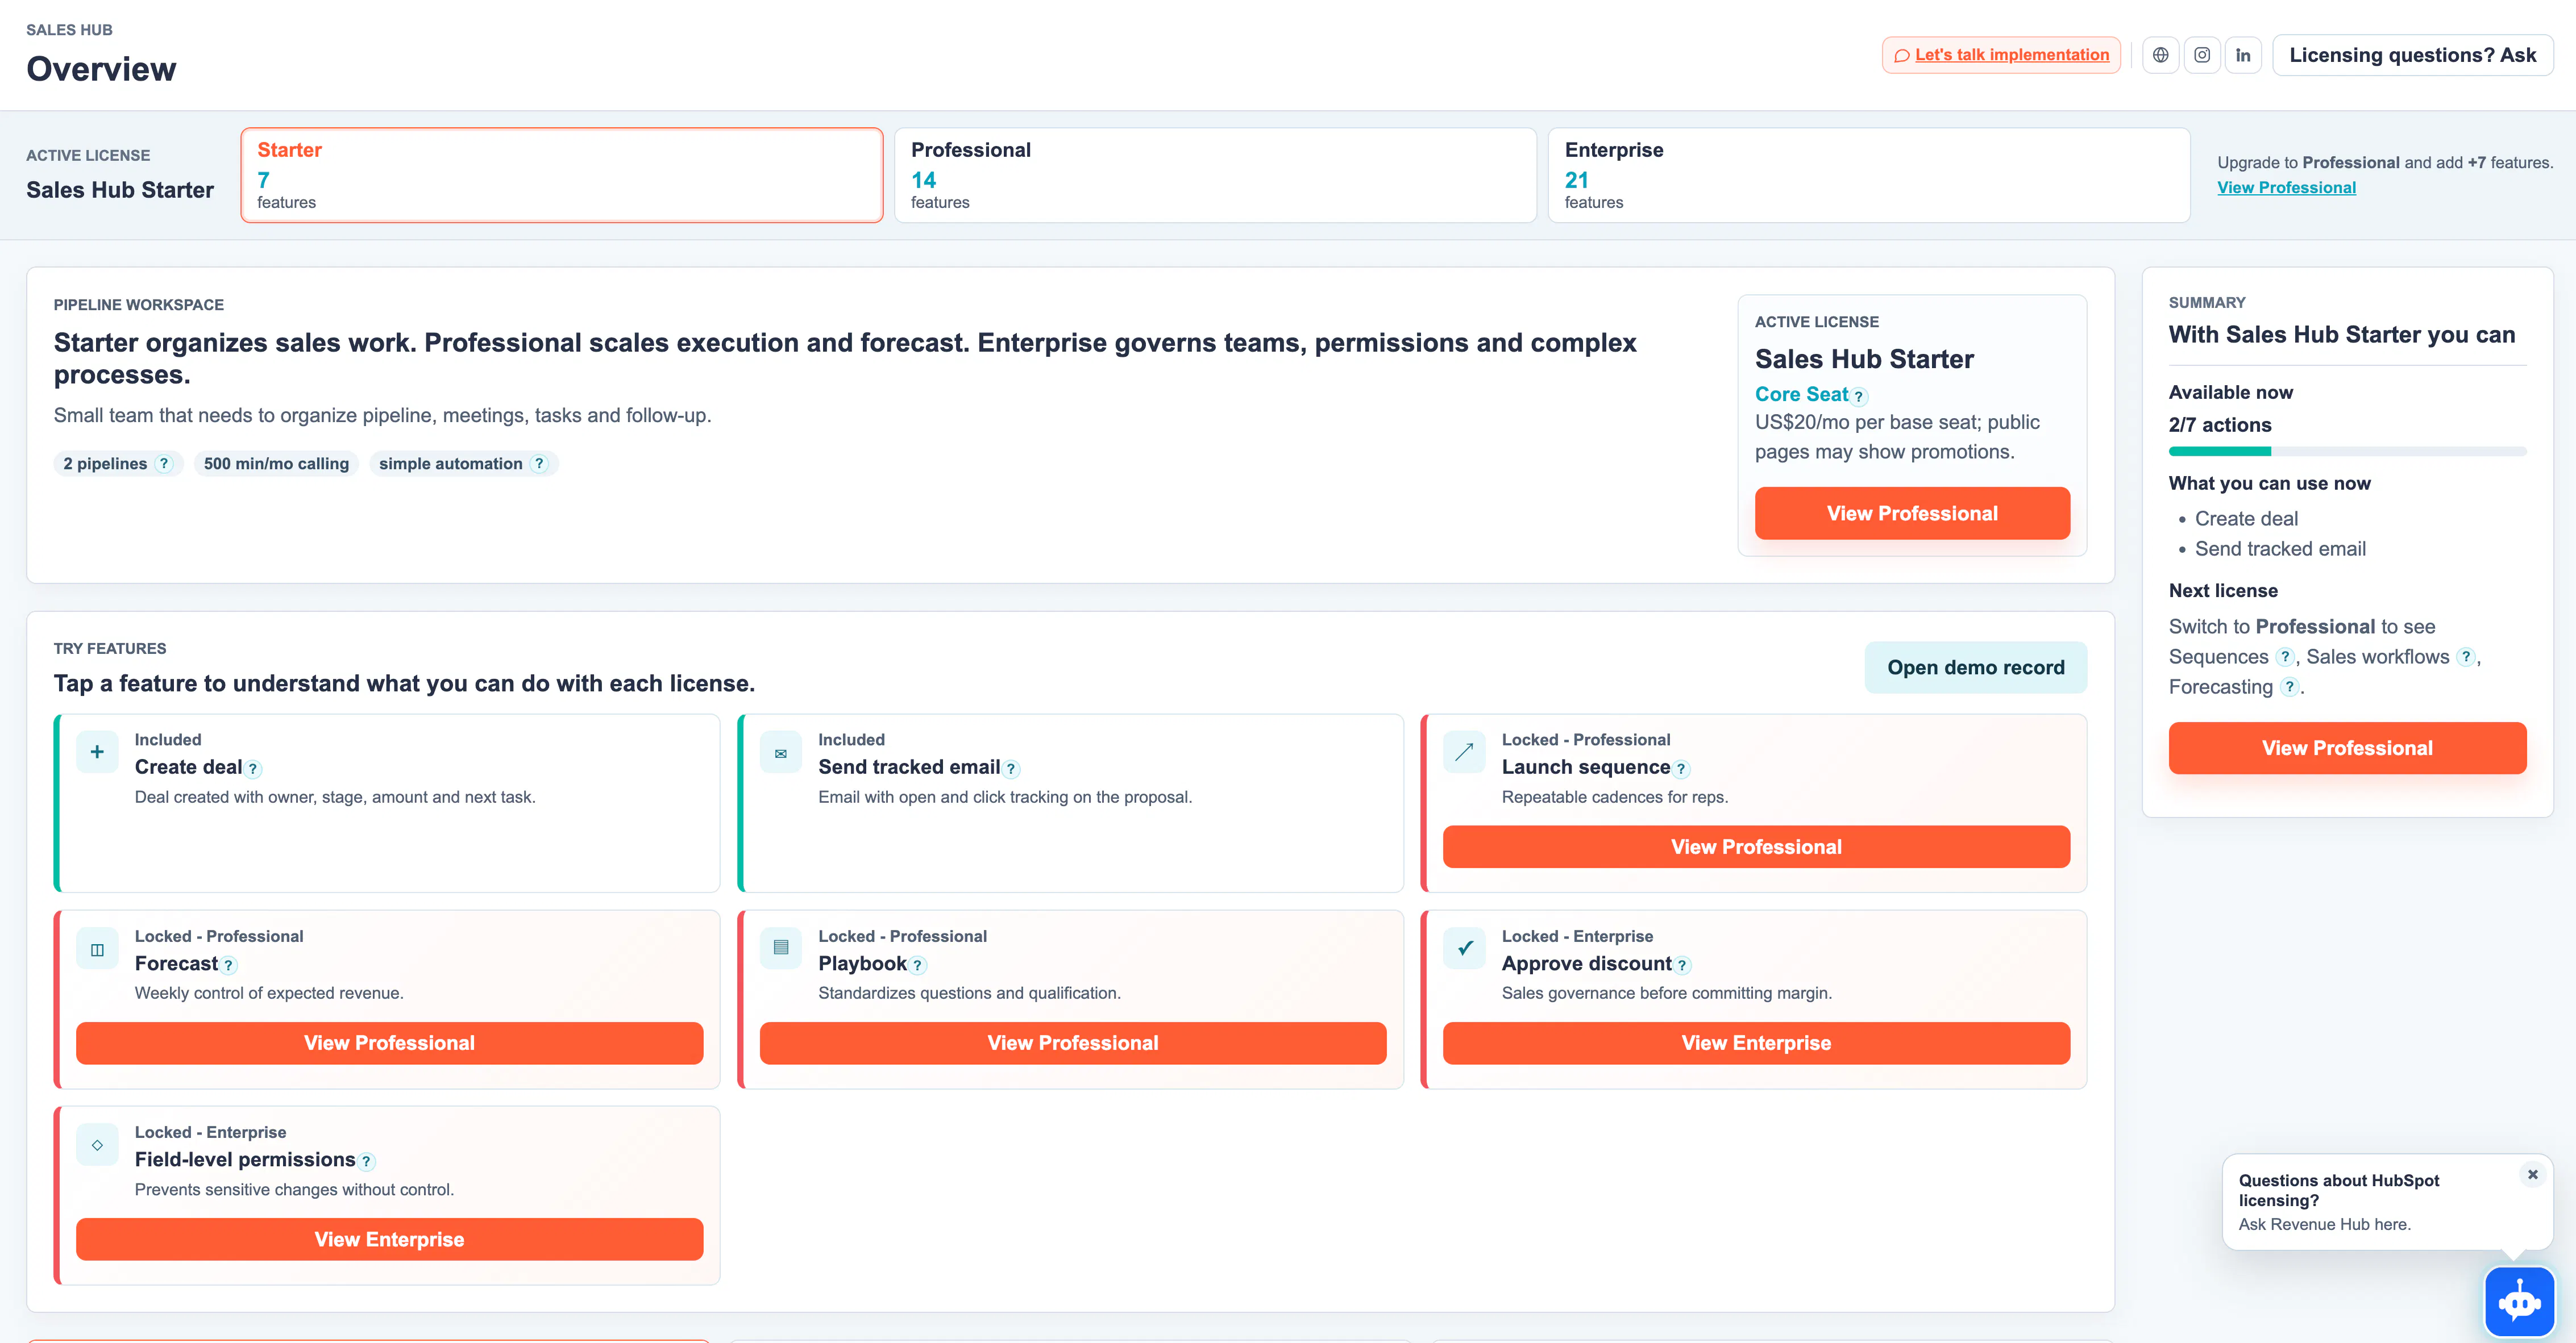Open help tooltip next to Core Seat

coord(1859,397)
